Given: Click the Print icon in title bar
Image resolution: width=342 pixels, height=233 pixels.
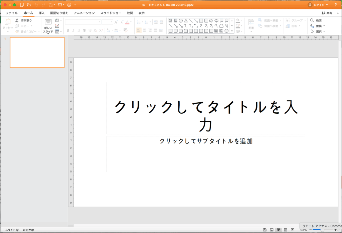Looking at the screenshot, I should click(69, 5).
